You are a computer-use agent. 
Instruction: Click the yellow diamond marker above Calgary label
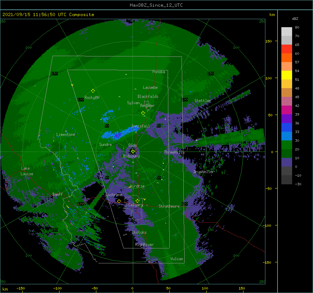click(x=137, y=201)
